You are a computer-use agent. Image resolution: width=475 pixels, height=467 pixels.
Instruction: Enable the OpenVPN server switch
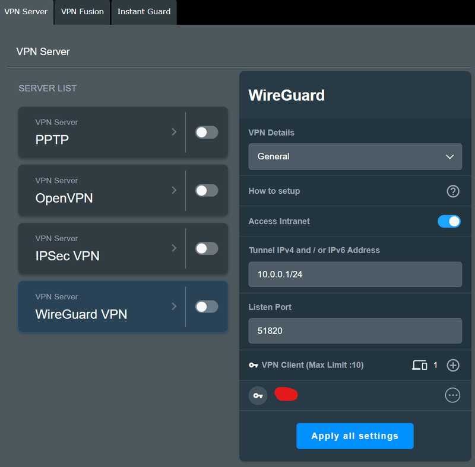coord(207,190)
